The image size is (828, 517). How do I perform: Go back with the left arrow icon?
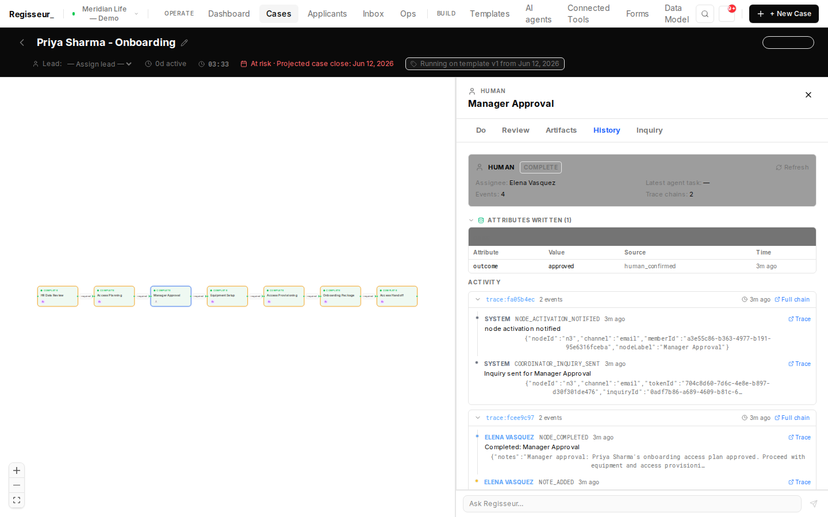coord(22,43)
